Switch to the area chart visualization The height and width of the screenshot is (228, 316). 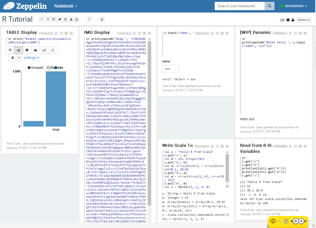[35, 50]
